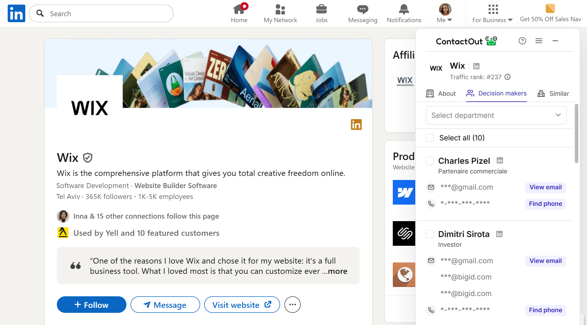This screenshot has width=587, height=325.
Task: Tick the checkbox next to Dimitri Sirota
Action: coord(430,234)
